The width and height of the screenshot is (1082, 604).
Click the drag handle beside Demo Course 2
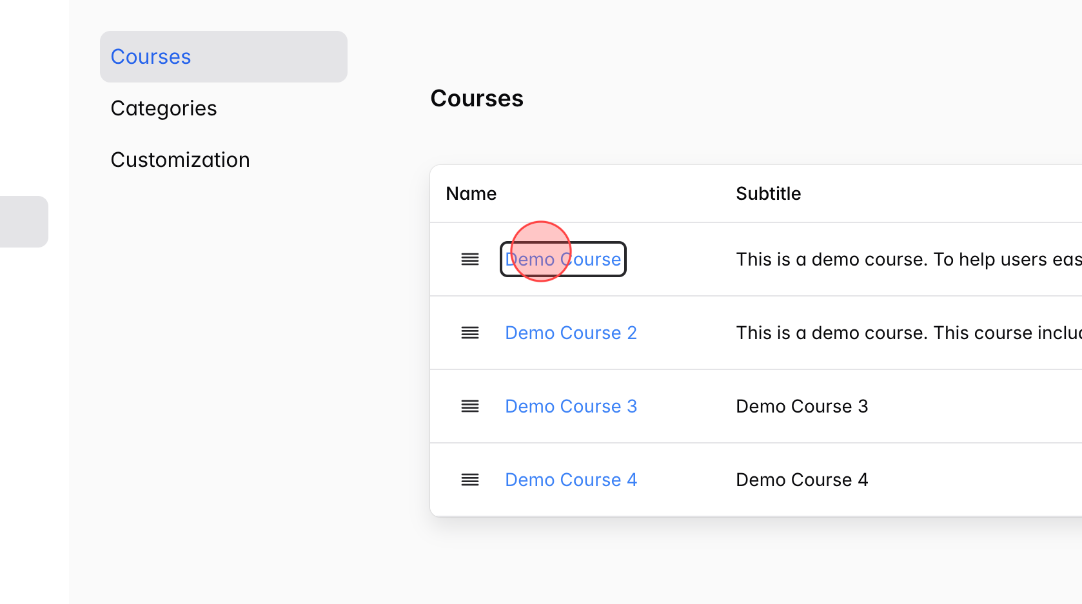469,333
